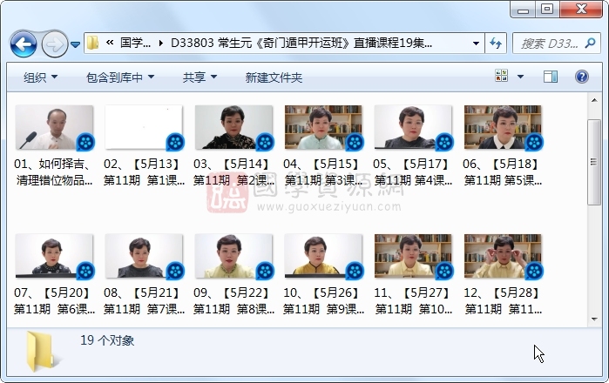The height and width of the screenshot is (383, 609).
Task: Click file name 09、【5月22】第11期 第8课...
Action: (x=233, y=300)
